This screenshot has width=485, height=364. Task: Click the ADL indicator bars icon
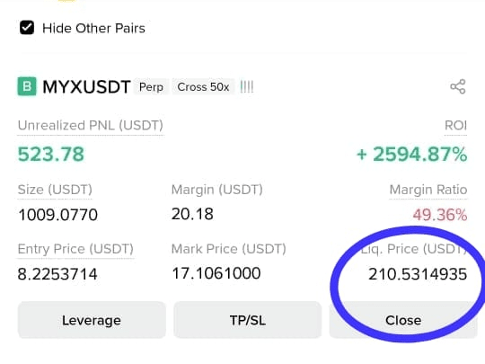click(247, 87)
